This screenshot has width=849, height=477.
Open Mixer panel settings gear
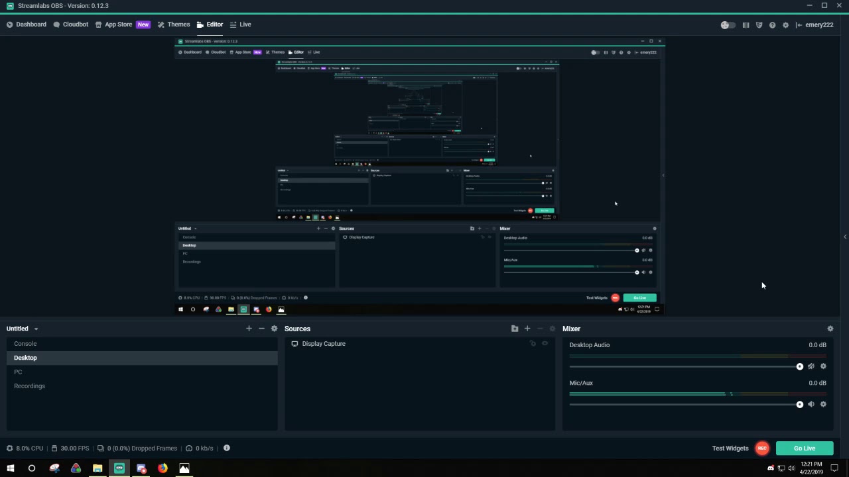point(830,329)
